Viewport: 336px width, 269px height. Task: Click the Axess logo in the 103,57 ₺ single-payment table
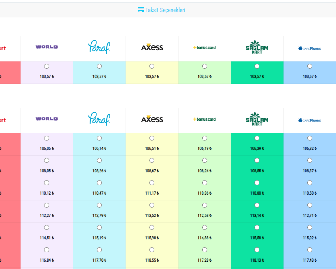tap(152, 47)
